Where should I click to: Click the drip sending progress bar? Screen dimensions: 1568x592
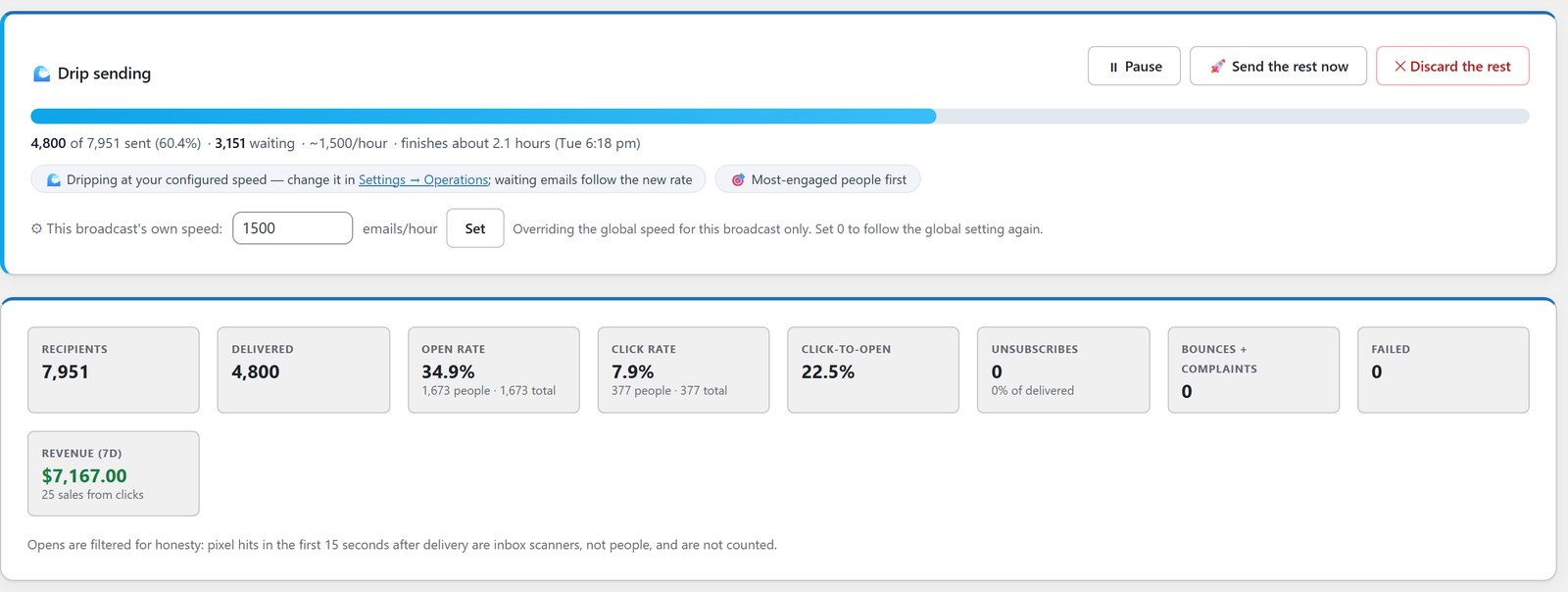(x=780, y=116)
